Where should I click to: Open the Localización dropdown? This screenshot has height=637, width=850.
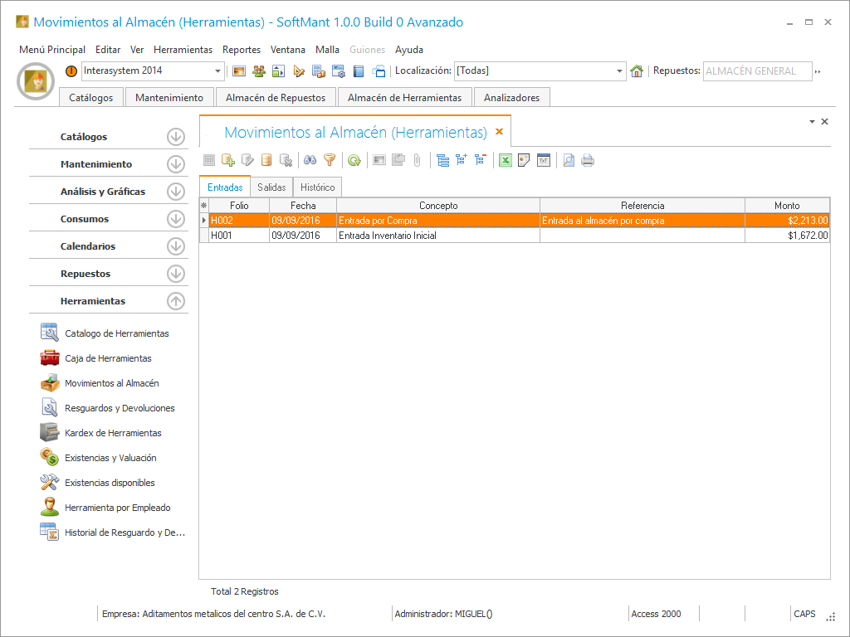[620, 71]
